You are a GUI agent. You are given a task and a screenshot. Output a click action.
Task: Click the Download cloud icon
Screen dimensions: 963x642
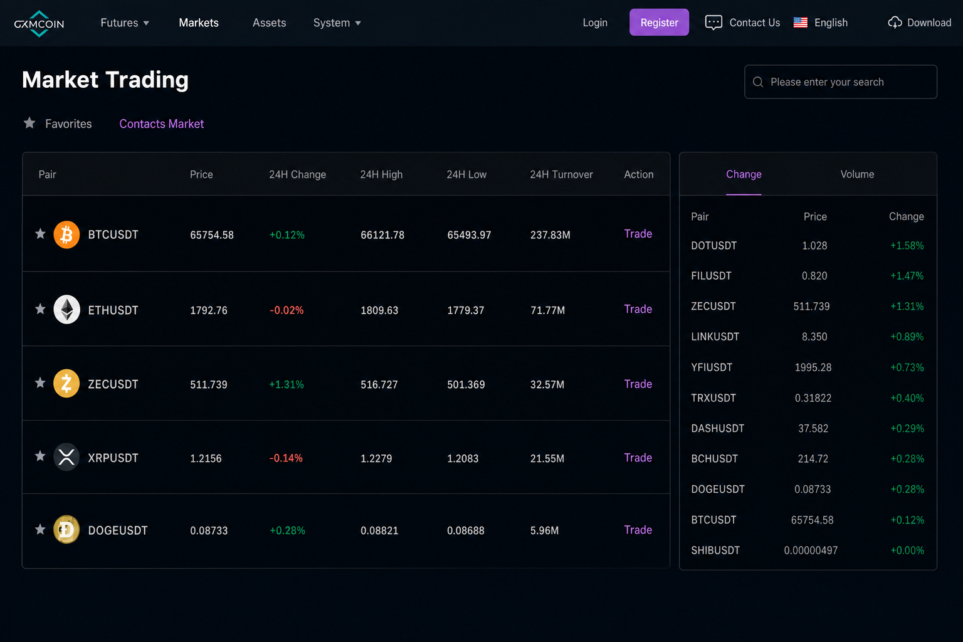tap(895, 23)
